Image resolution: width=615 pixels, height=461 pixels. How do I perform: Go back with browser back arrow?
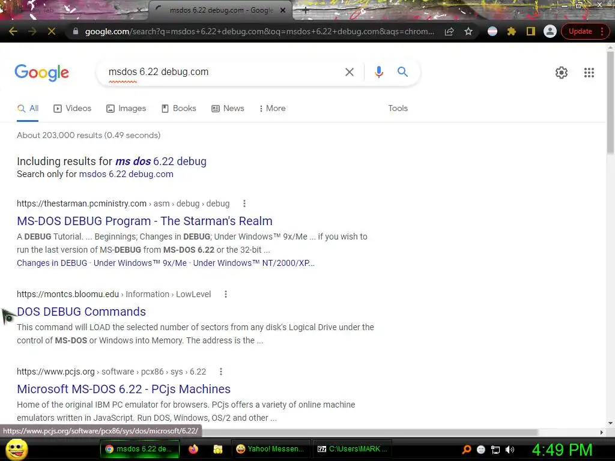[x=13, y=31]
